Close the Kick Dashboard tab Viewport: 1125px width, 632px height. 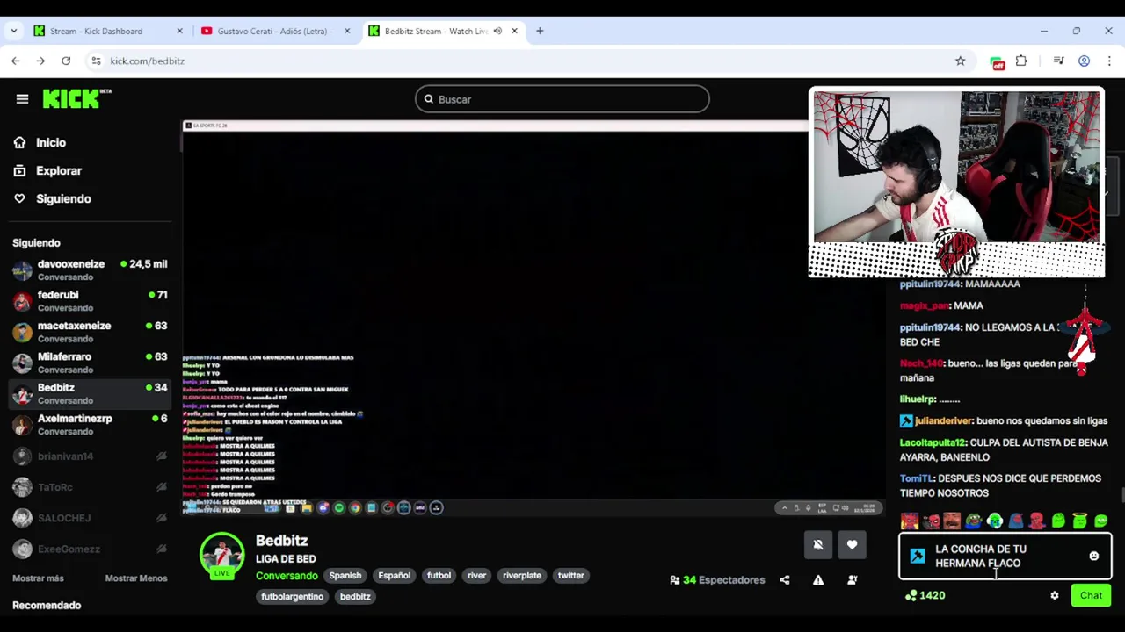coord(179,31)
